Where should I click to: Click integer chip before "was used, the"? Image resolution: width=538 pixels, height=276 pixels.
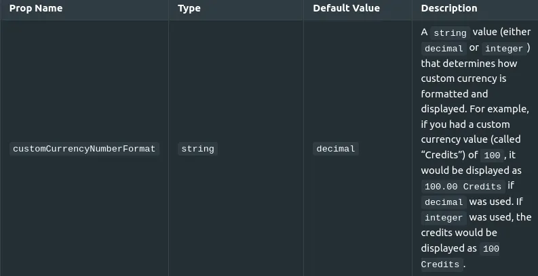pos(444,218)
